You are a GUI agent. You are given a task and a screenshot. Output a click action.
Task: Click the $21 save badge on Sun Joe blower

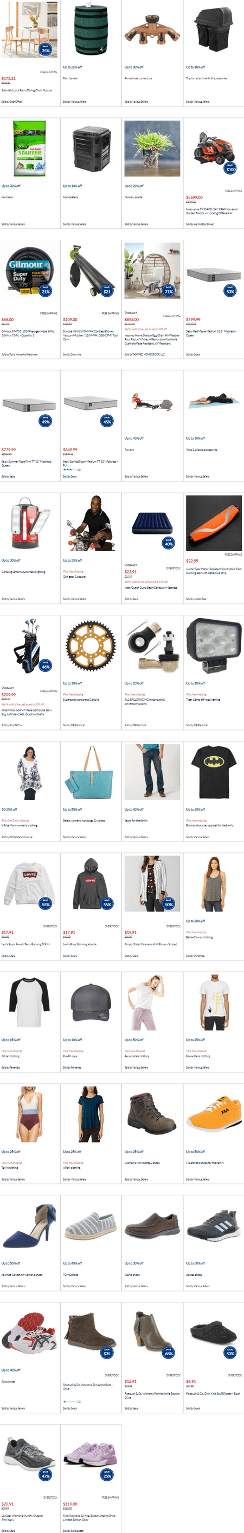[107, 290]
